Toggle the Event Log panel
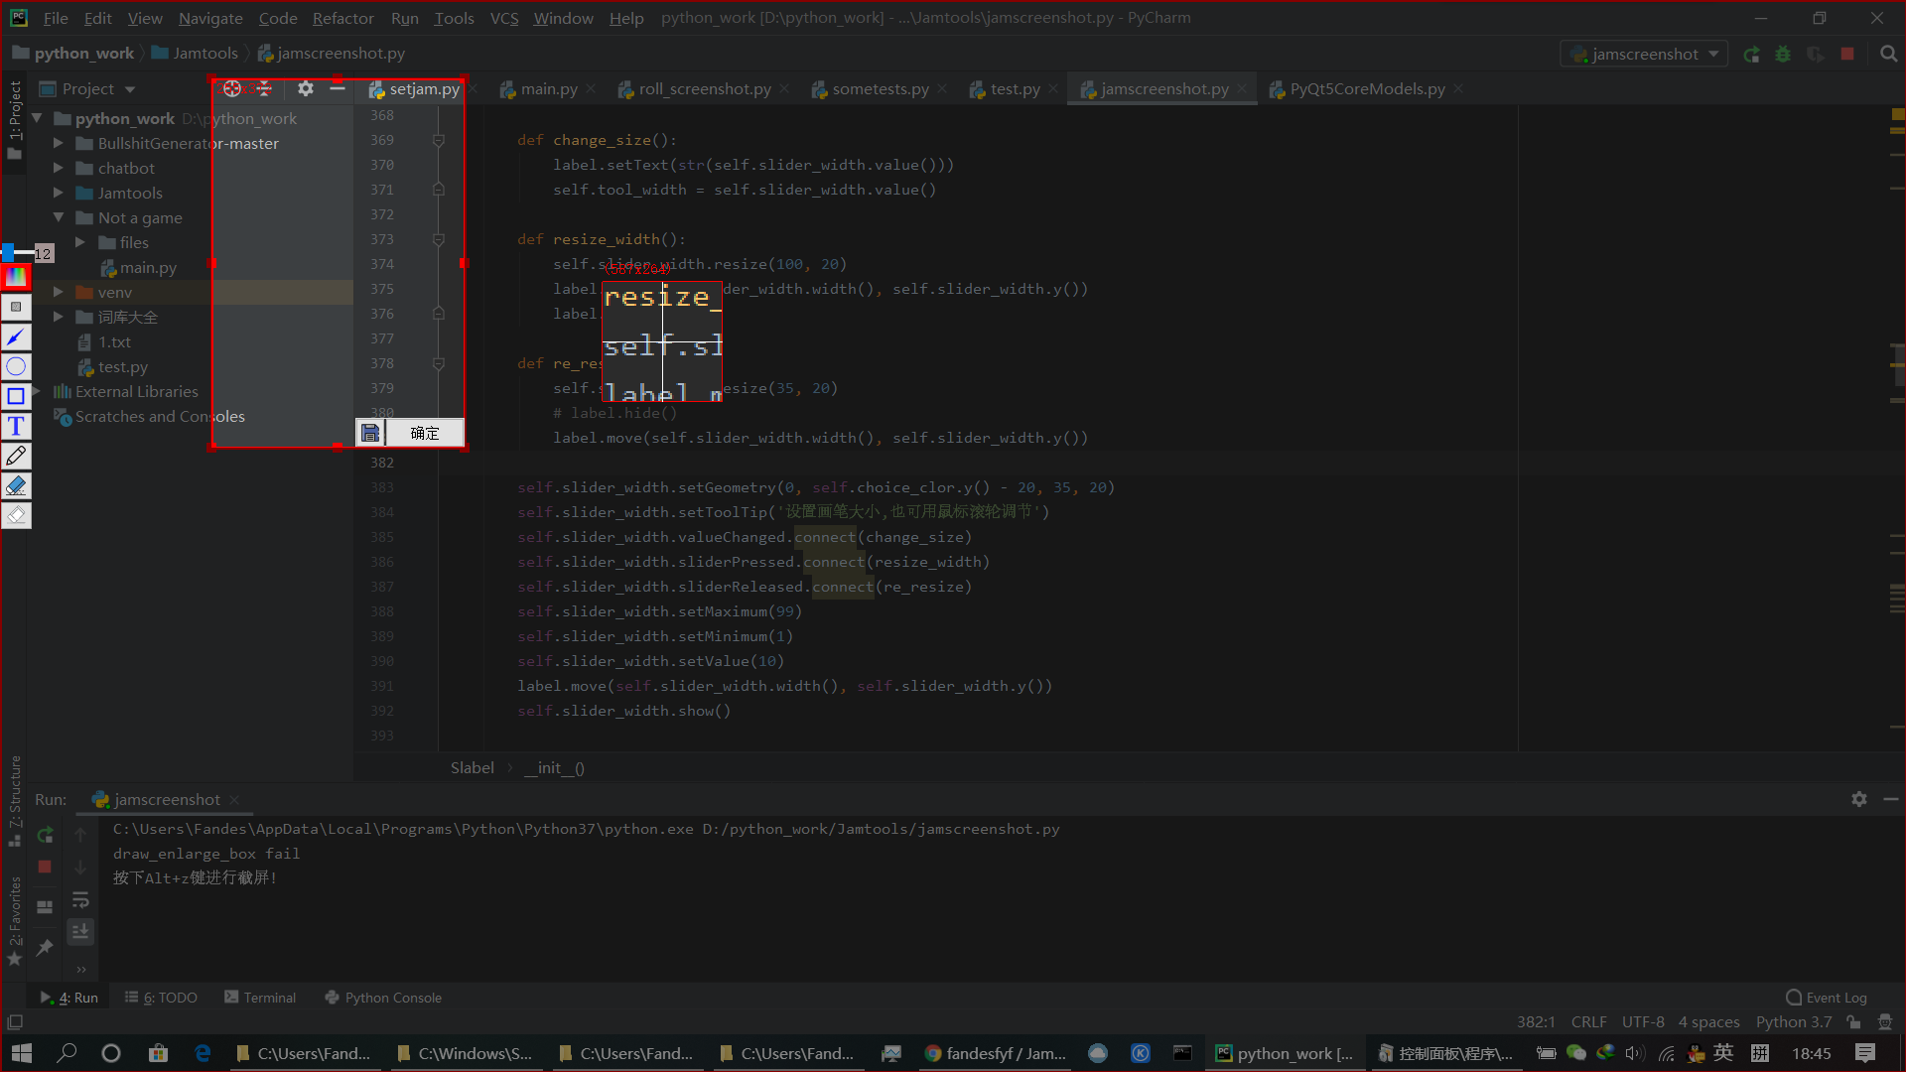Screen dimensions: 1906x1072 coord(1827,998)
